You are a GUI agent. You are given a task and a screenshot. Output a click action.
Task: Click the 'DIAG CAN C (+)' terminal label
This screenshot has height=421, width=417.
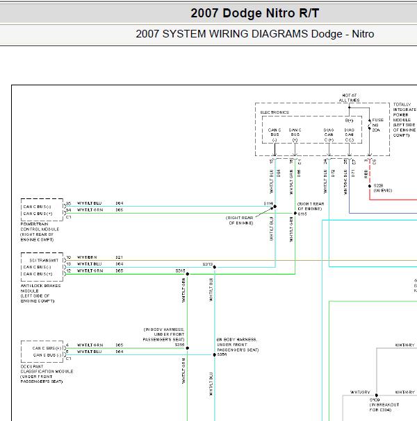pyautogui.click(x=329, y=135)
